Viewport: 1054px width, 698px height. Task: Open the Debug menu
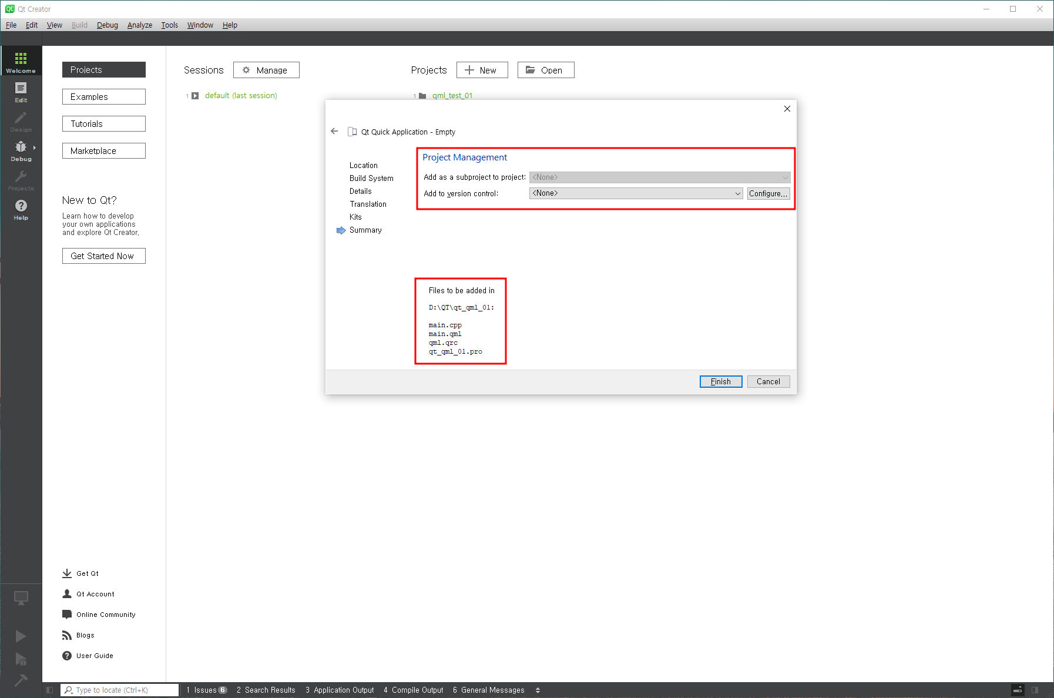pos(108,25)
